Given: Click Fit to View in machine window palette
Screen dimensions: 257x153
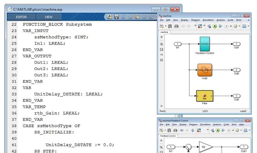Looking at the screenshot, I should click(x=161, y=49).
